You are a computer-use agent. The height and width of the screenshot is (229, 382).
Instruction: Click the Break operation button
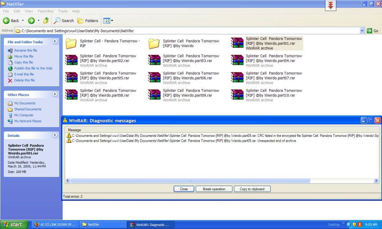click(214, 189)
